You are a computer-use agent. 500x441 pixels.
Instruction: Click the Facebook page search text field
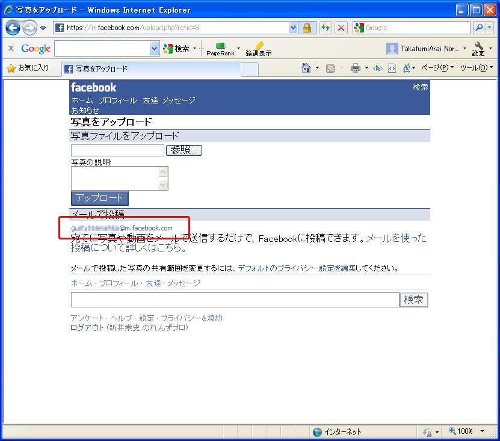pos(235,300)
